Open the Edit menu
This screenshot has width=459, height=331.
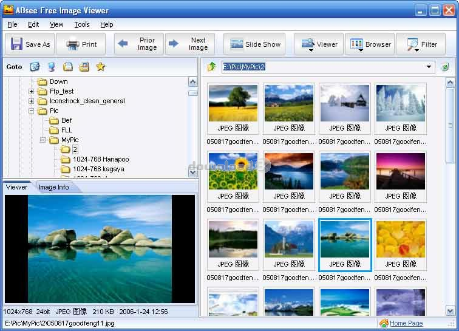pos(33,25)
